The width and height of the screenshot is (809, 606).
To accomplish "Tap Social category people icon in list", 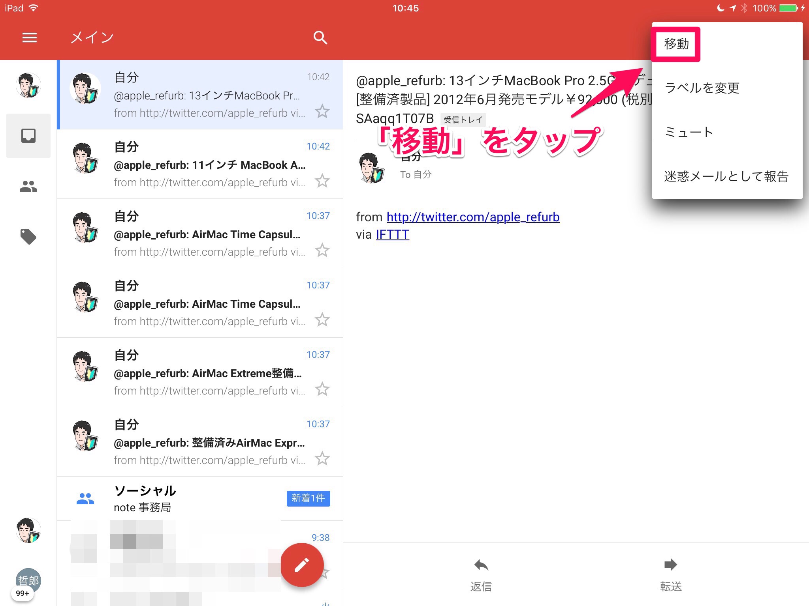I will pyautogui.click(x=85, y=499).
